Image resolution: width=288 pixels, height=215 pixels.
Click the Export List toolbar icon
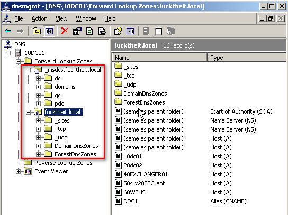coord(102,31)
